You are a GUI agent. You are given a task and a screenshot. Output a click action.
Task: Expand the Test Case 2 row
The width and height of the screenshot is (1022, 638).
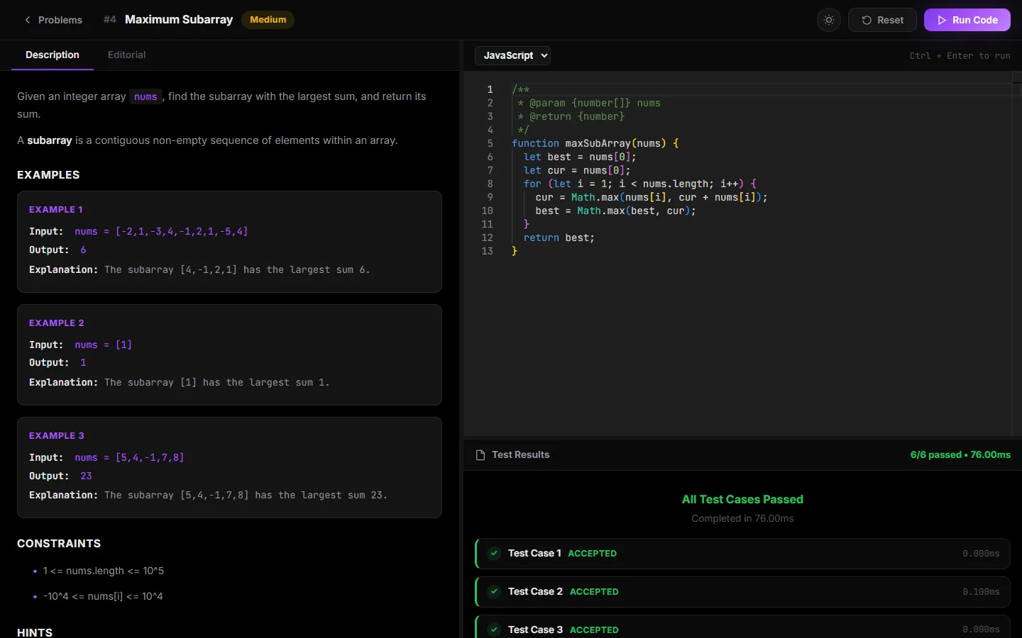pos(742,592)
